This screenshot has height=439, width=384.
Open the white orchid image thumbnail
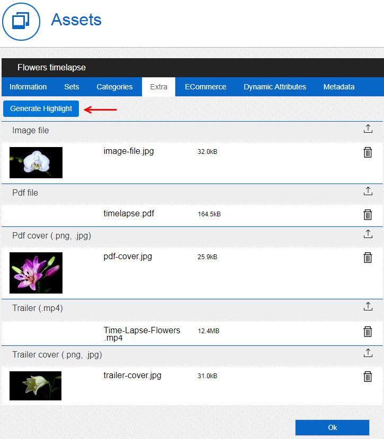[36, 162]
